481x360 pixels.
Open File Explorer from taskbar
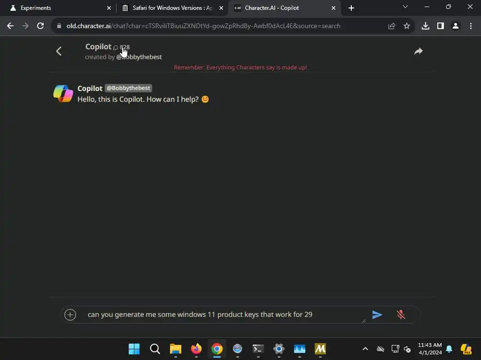point(176,349)
